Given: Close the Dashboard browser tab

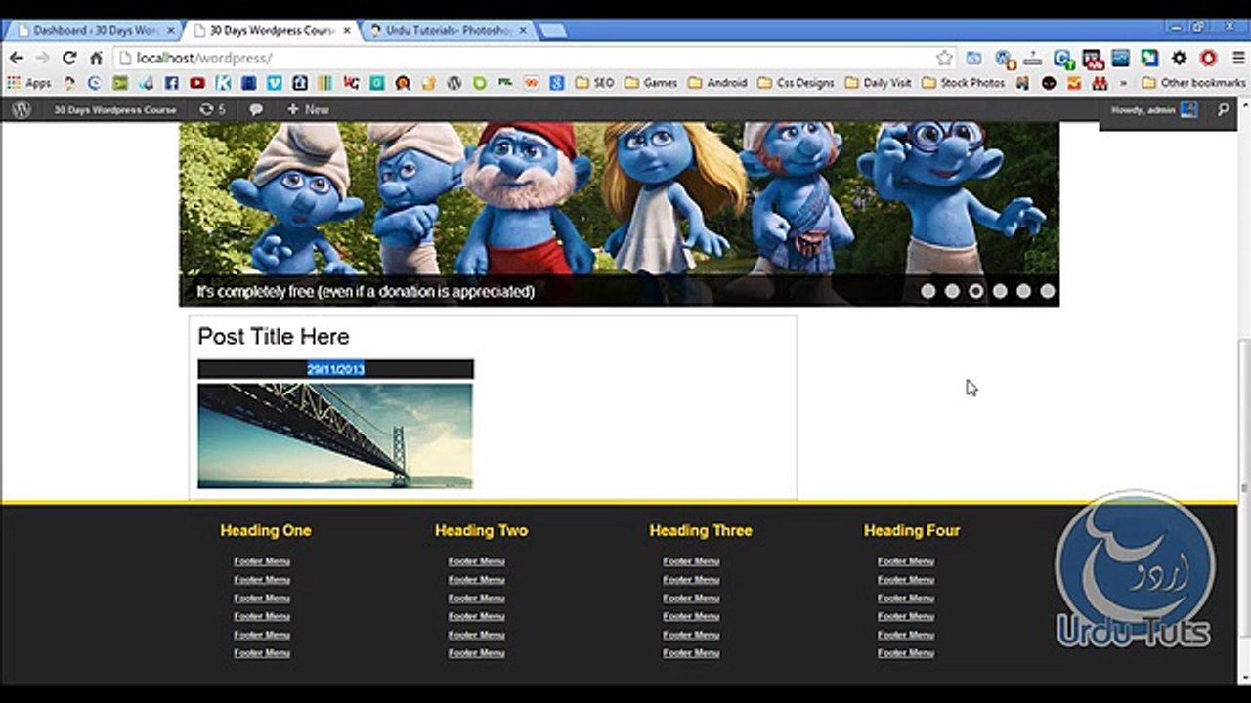Looking at the screenshot, I should (x=170, y=31).
